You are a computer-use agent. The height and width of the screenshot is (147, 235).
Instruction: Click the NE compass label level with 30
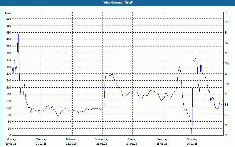226,125
